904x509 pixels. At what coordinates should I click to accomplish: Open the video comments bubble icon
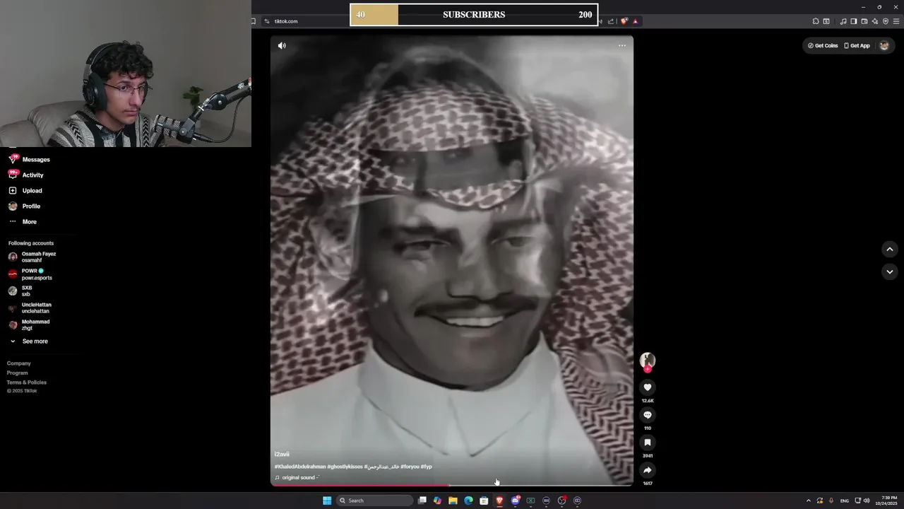click(x=648, y=415)
